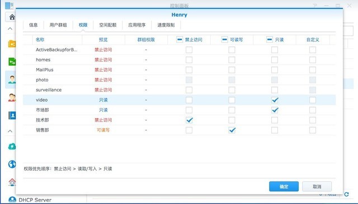Open the 空间配额 tab
358x204 pixels.
(108, 25)
